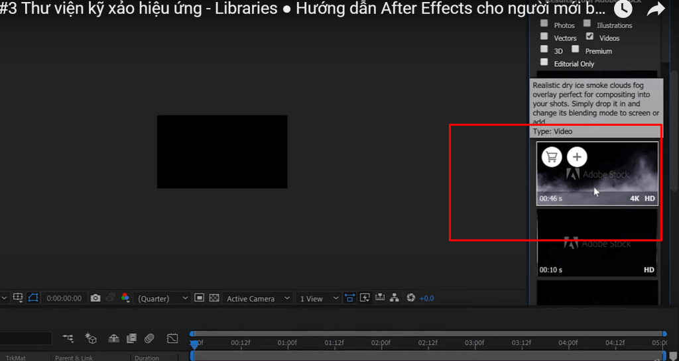
Task: Enable Motion Blur icon in timeline
Action: [149, 338]
